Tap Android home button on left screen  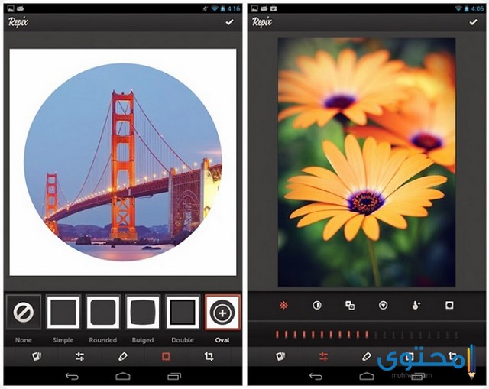pyautogui.click(x=123, y=376)
